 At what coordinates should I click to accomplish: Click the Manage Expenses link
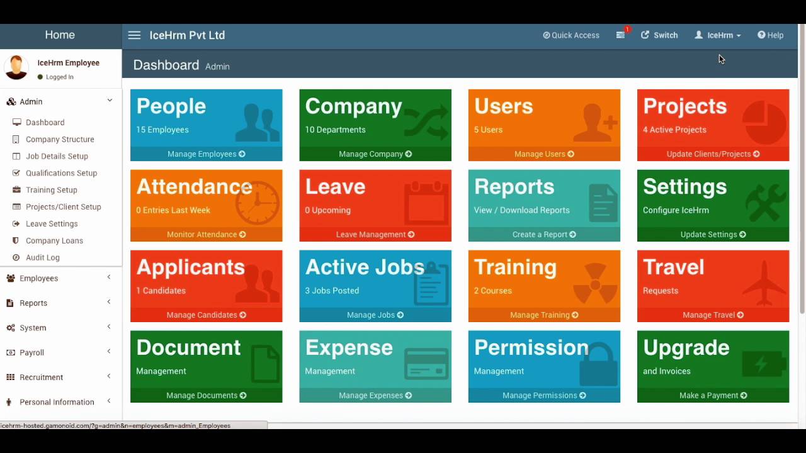tap(375, 396)
